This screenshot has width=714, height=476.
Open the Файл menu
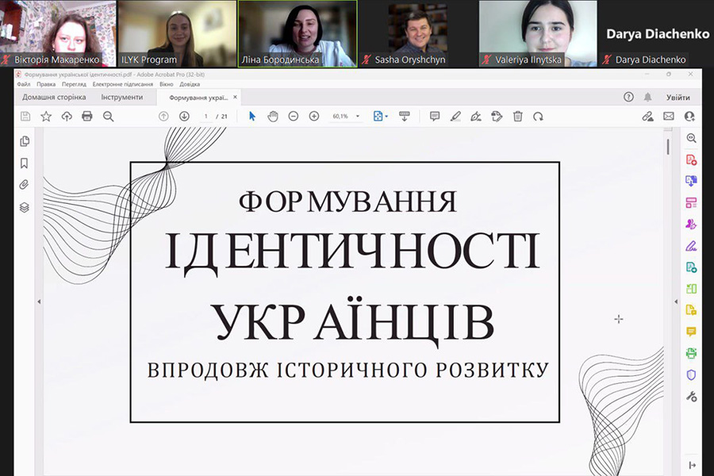point(23,84)
